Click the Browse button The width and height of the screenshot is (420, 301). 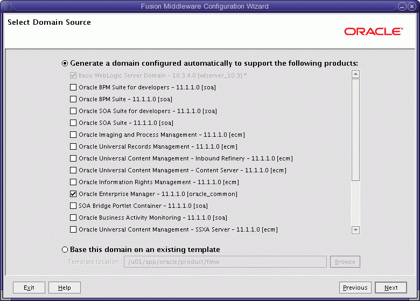click(345, 262)
